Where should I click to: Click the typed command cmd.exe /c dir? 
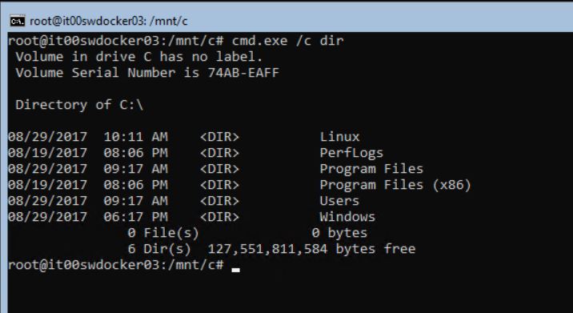coord(287,41)
